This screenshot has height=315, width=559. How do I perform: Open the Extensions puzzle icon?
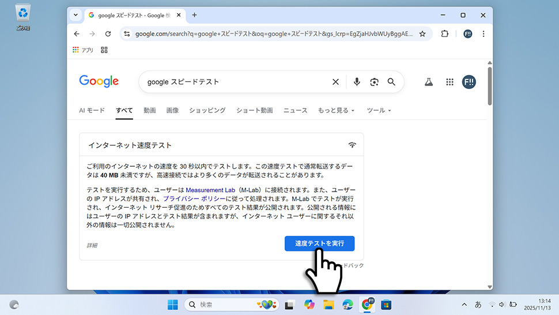(x=444, y=34)
